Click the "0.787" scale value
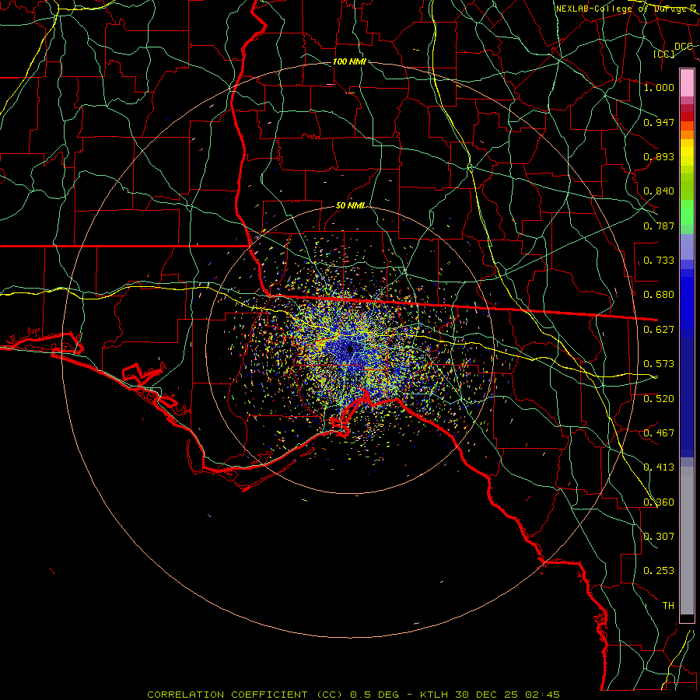 point(659,226)
